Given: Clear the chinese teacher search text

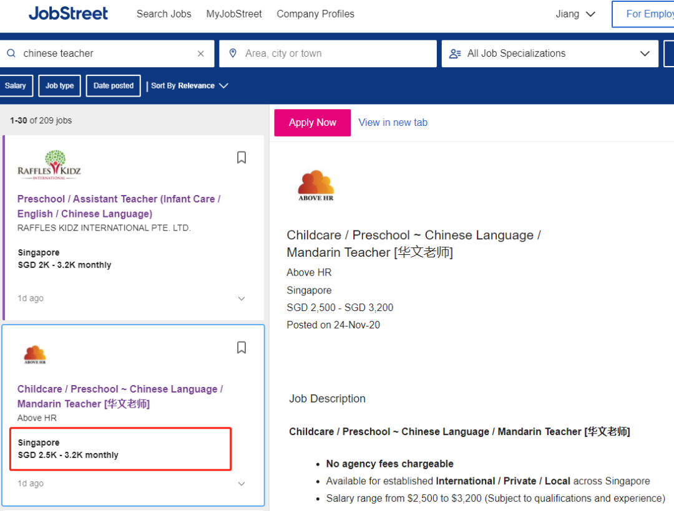Looking at the screenshot, I should click(201, 54).
